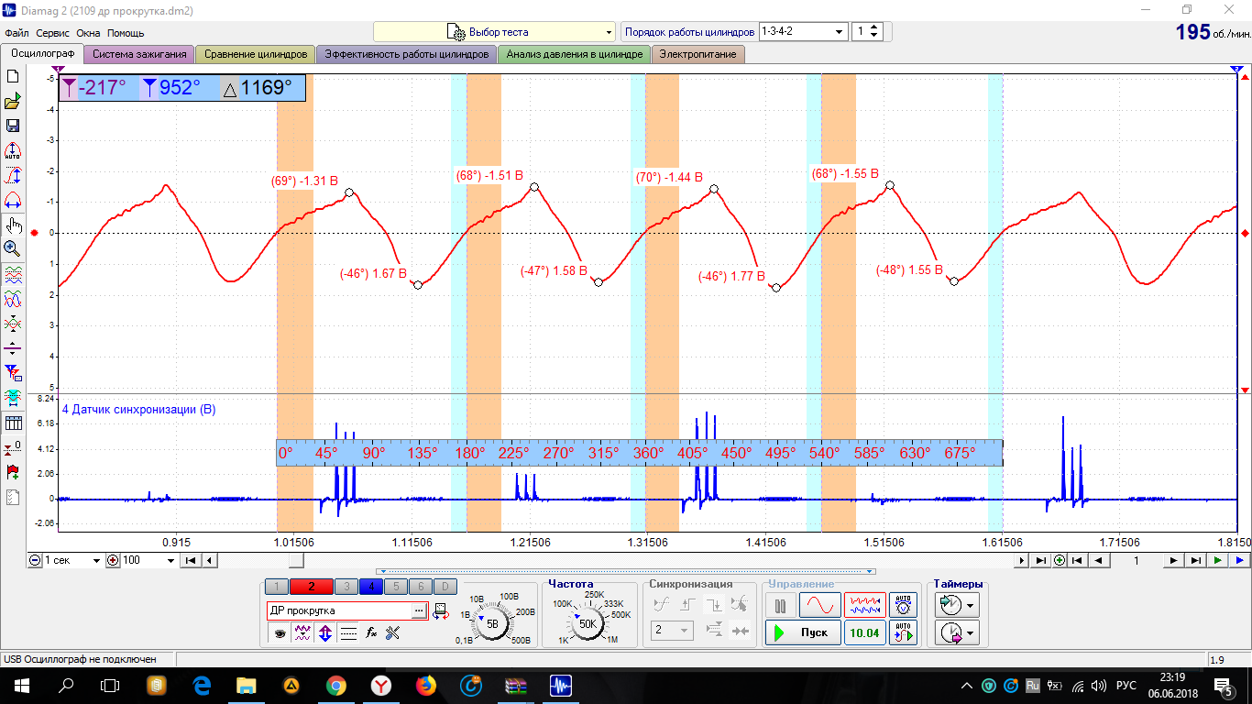This screenshot has height=704, width=1252.
Task: Select blue channel 4 button
Action: click(371, 587)
